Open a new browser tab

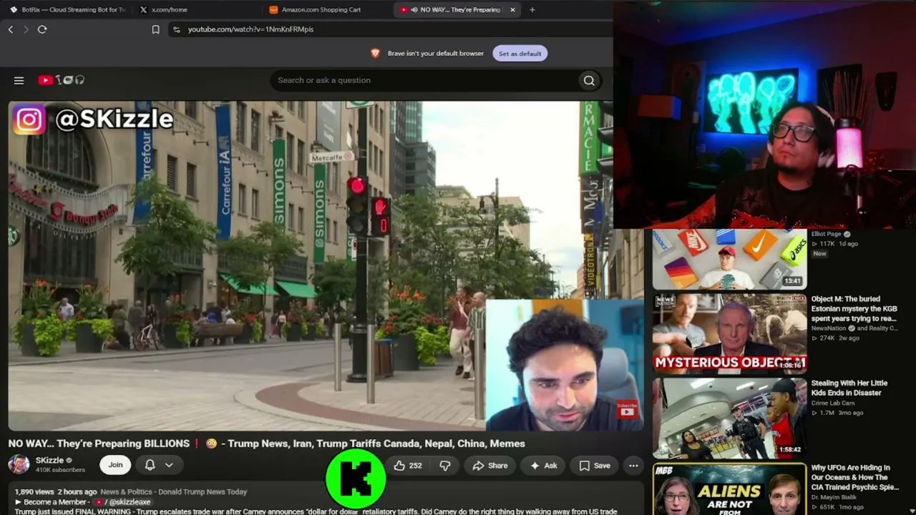[x=532, y=10]
